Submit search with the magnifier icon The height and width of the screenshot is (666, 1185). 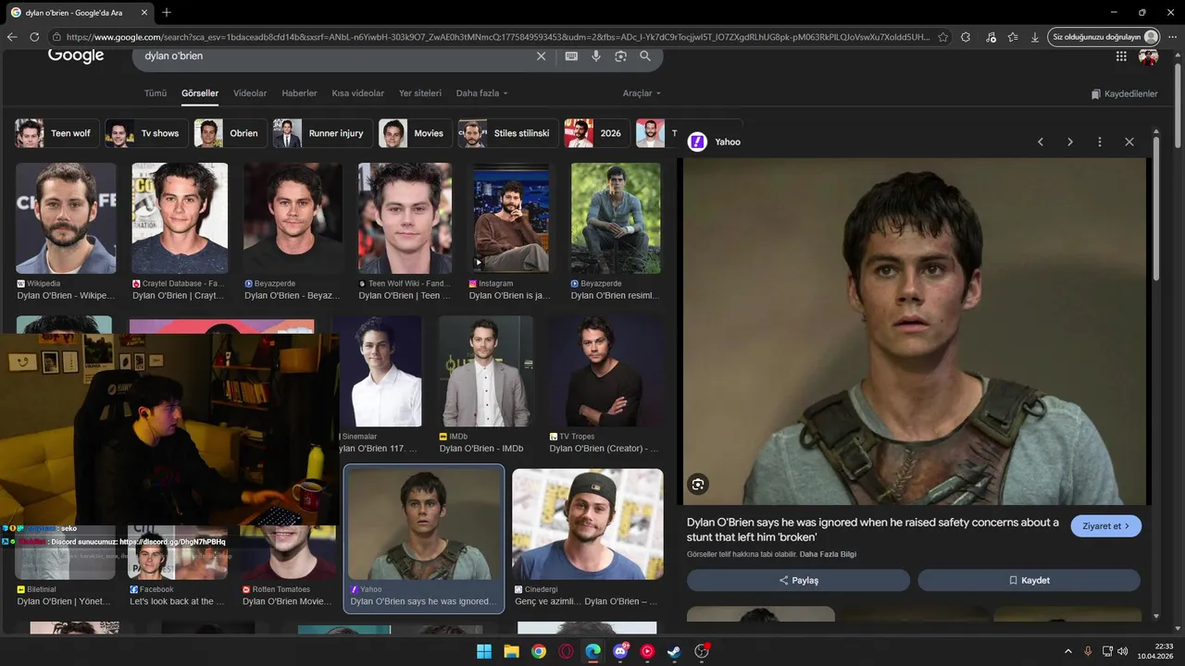645,56
